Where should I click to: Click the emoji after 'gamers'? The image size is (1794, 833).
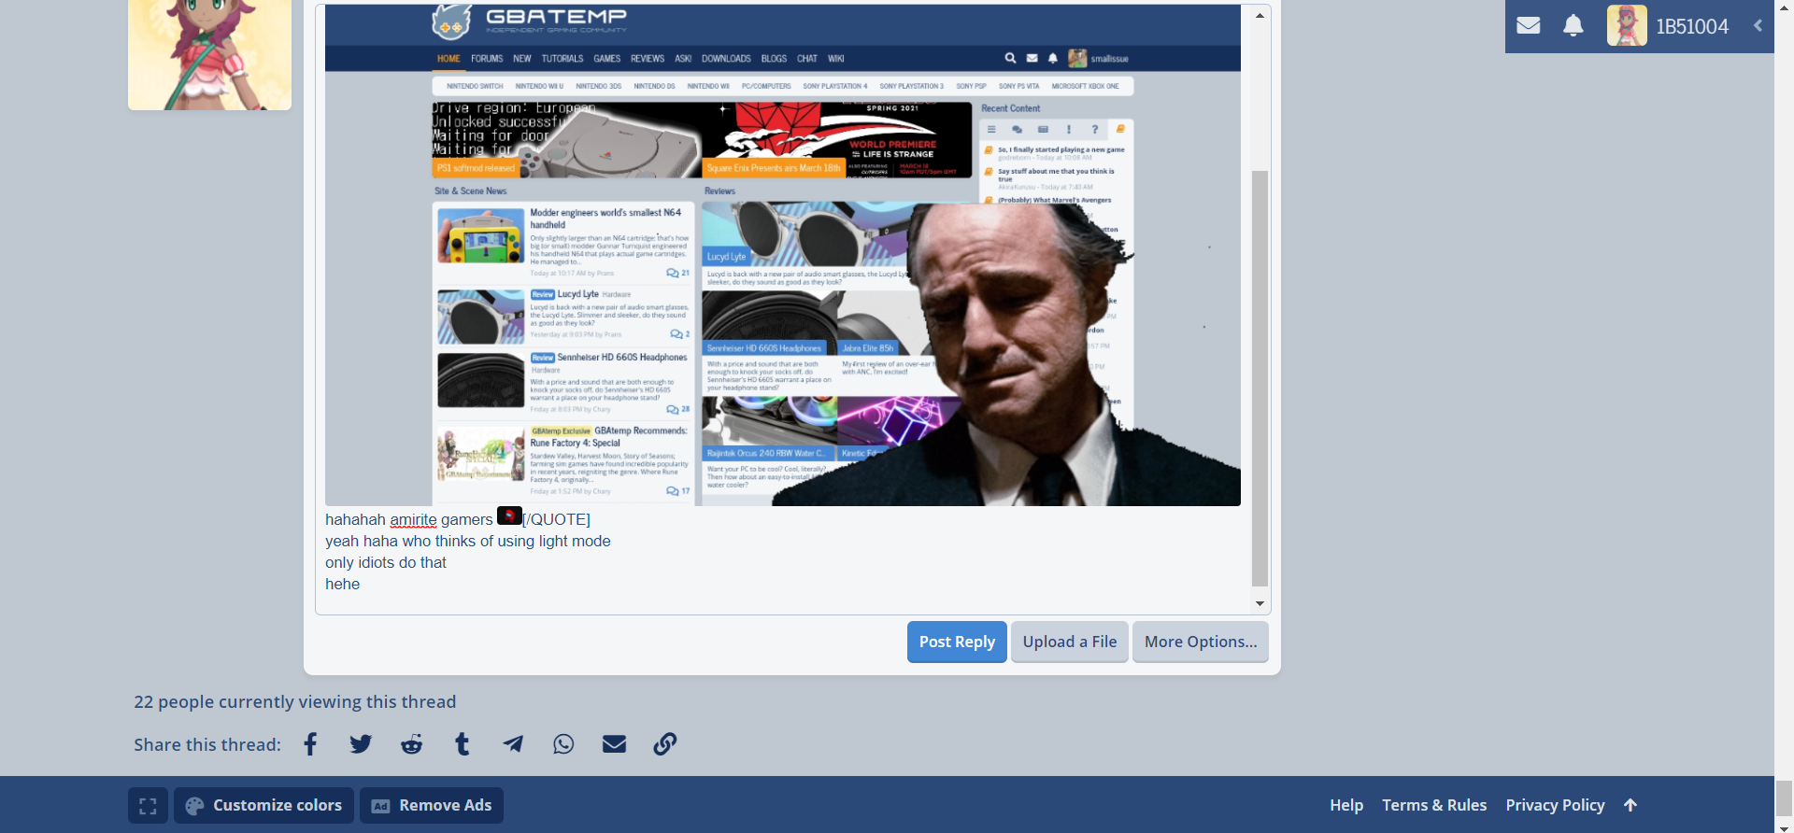pyautogui.click(x=509, y=515)
